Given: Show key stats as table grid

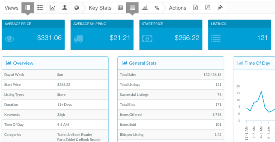Looking at the screenshot, I should tap(120, 8).
